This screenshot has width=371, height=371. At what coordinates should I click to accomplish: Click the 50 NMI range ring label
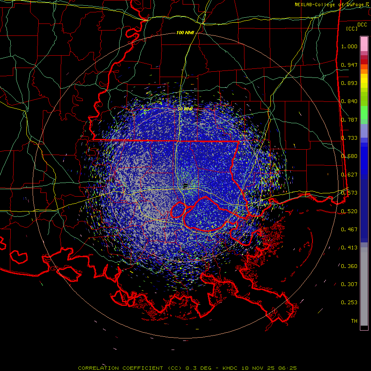[185, 109]
